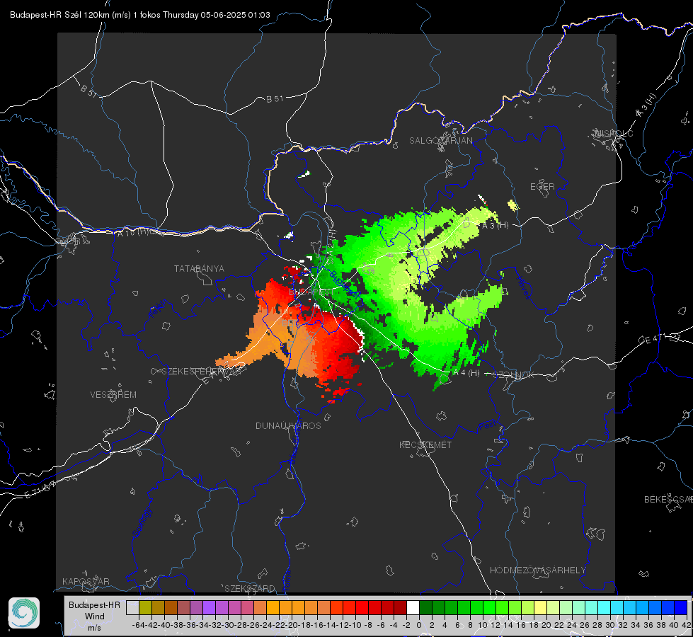
Task: Click the Somogy county label
Action: [x=142, y=522]
